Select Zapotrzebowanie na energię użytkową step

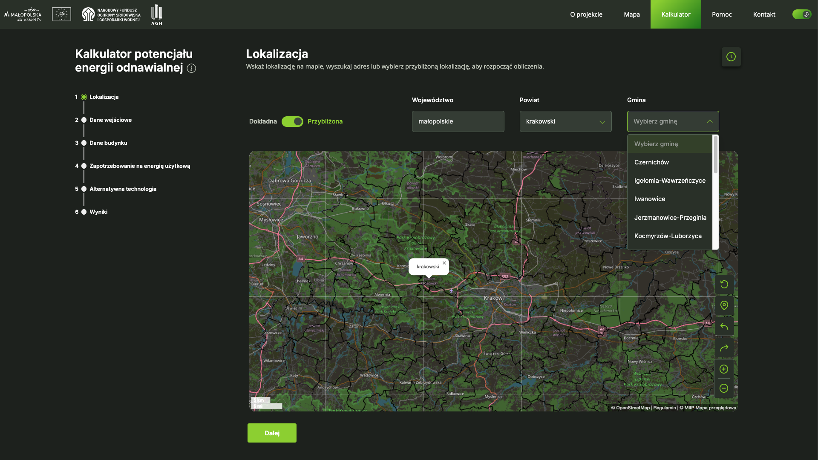(x=84, y=166)
